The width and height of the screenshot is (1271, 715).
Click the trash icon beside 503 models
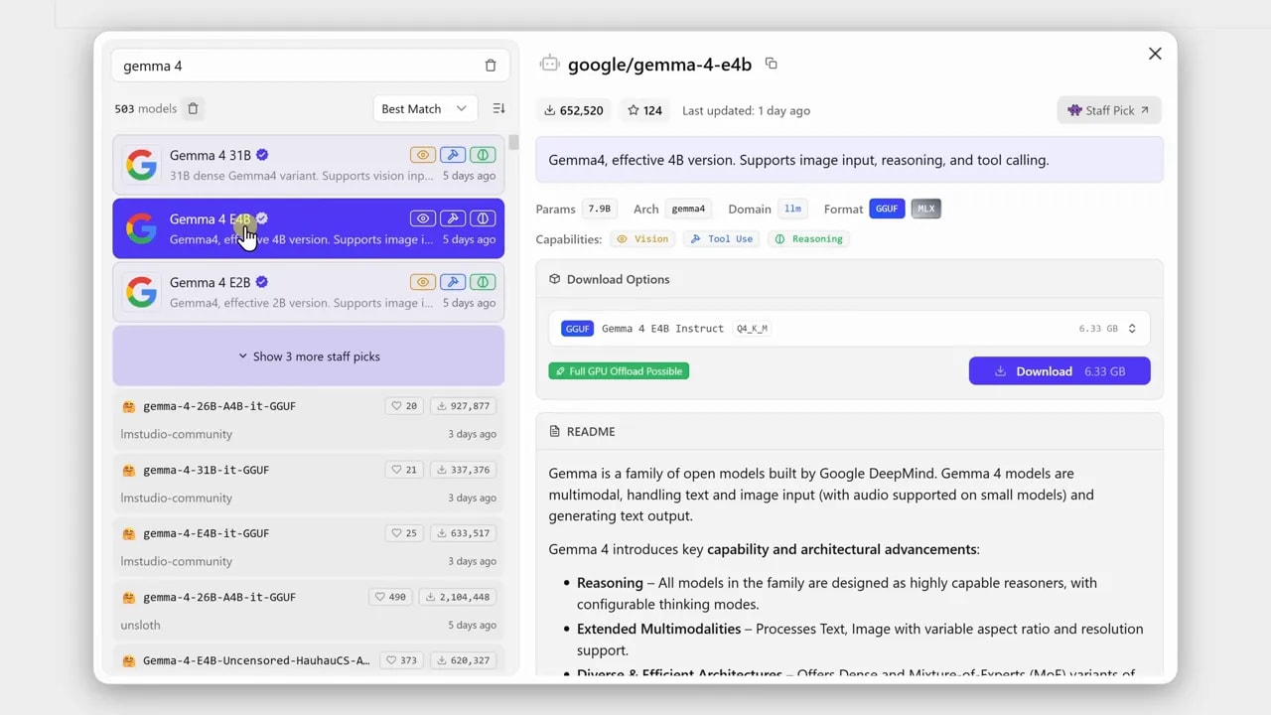coord(194,108)
